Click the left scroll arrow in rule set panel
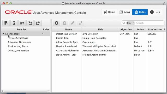 (x=2, y=91)
